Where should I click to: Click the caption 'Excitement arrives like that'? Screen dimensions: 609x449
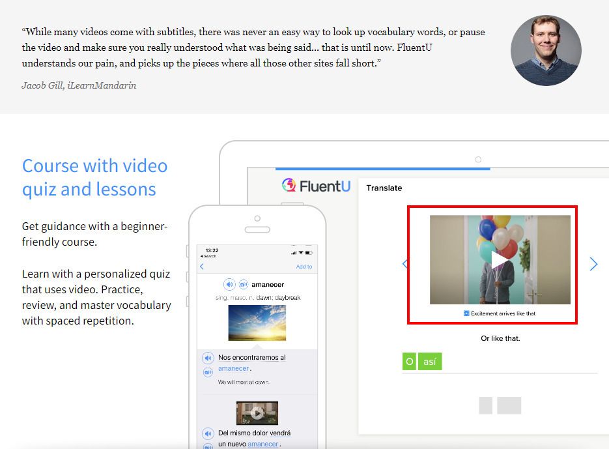pos(503,313)
